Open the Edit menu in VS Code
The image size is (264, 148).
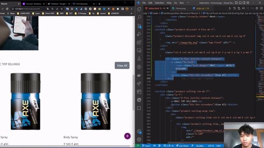pyautogui.click(x=150, y=3)
